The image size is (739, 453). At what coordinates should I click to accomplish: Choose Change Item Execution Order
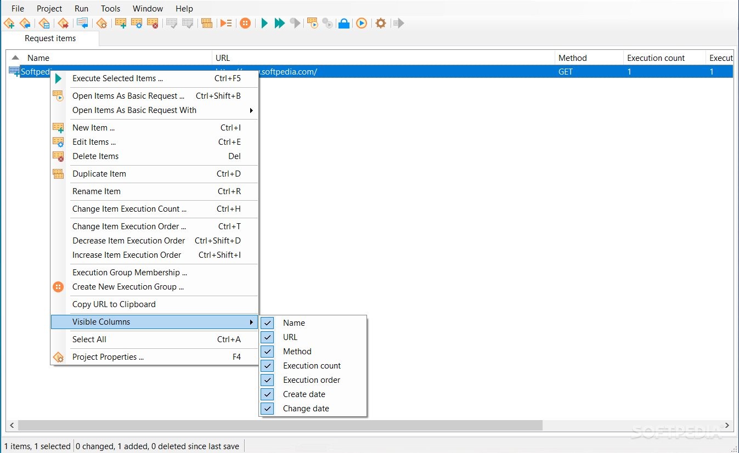coord(154,226)
